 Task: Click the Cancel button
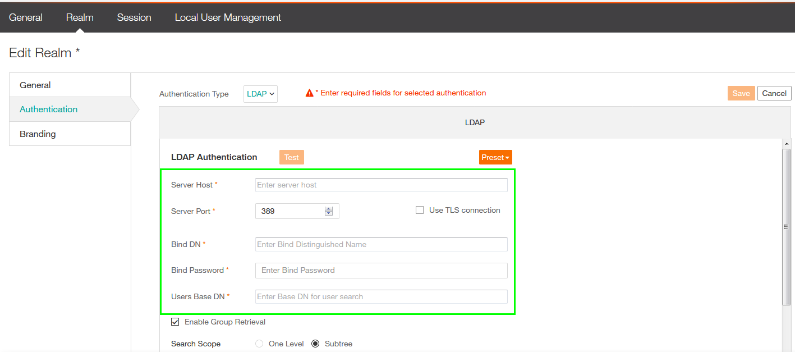(x=774, y=93)
